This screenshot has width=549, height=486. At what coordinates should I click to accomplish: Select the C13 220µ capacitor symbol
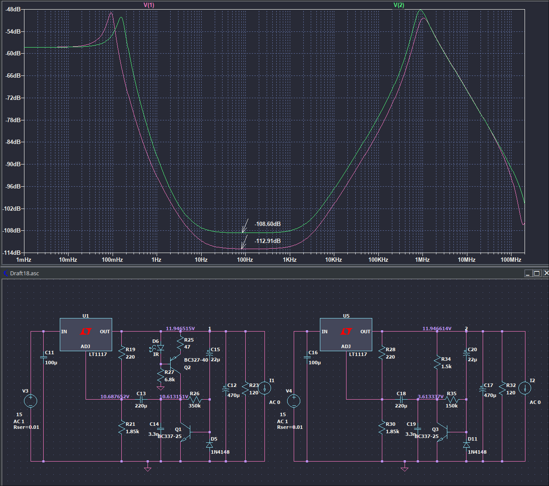pyautogui.click(x=141, y=399)
